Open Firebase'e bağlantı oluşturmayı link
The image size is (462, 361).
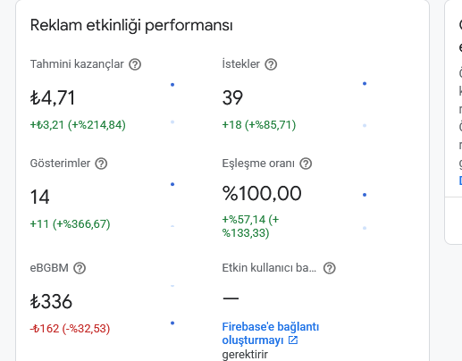point(270,333)
